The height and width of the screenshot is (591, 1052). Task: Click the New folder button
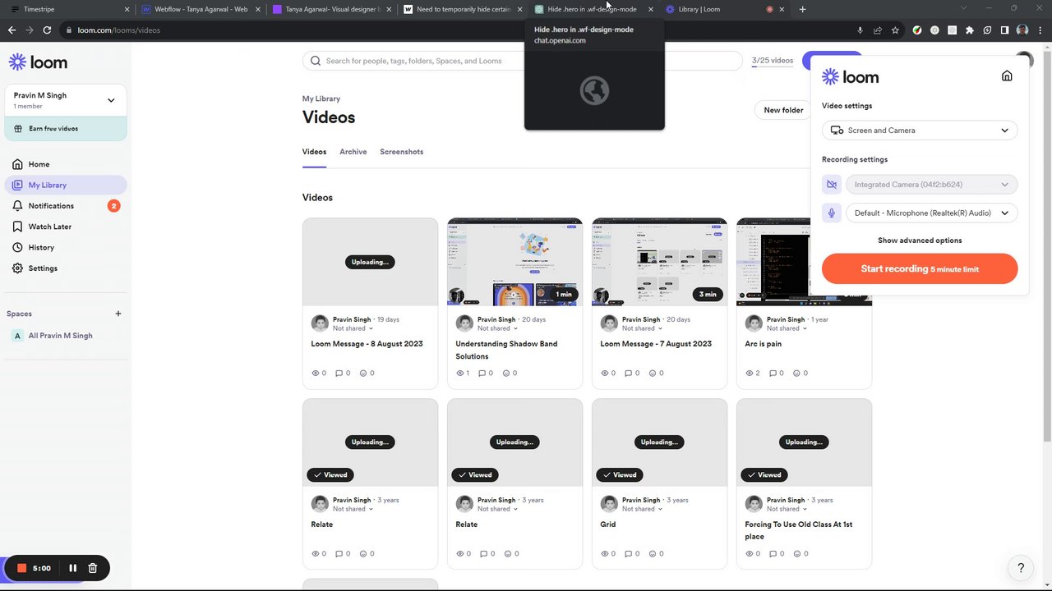click(x=783, y=110)
